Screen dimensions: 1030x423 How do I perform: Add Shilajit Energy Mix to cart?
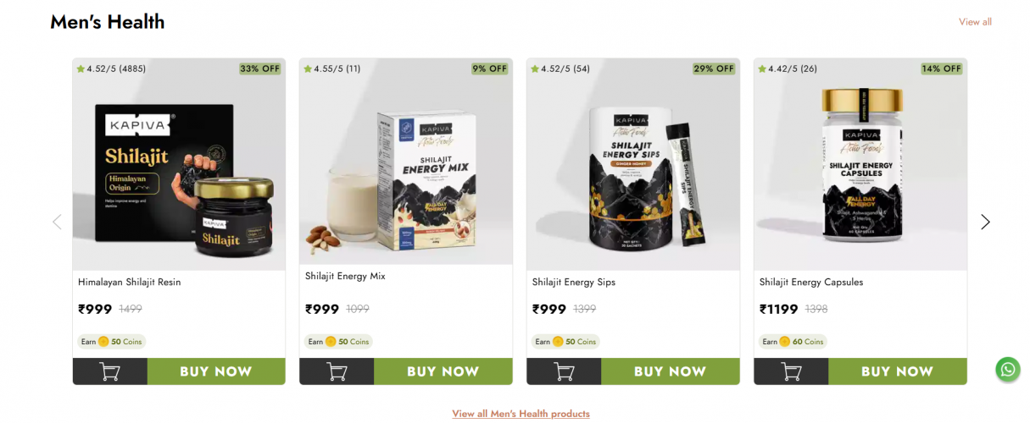(x=337, y=371)
